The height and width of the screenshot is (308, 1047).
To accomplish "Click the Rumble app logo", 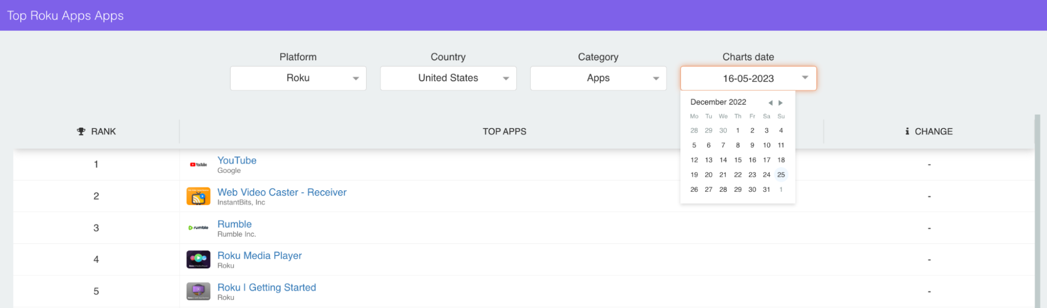I will [x=198, y=228].
